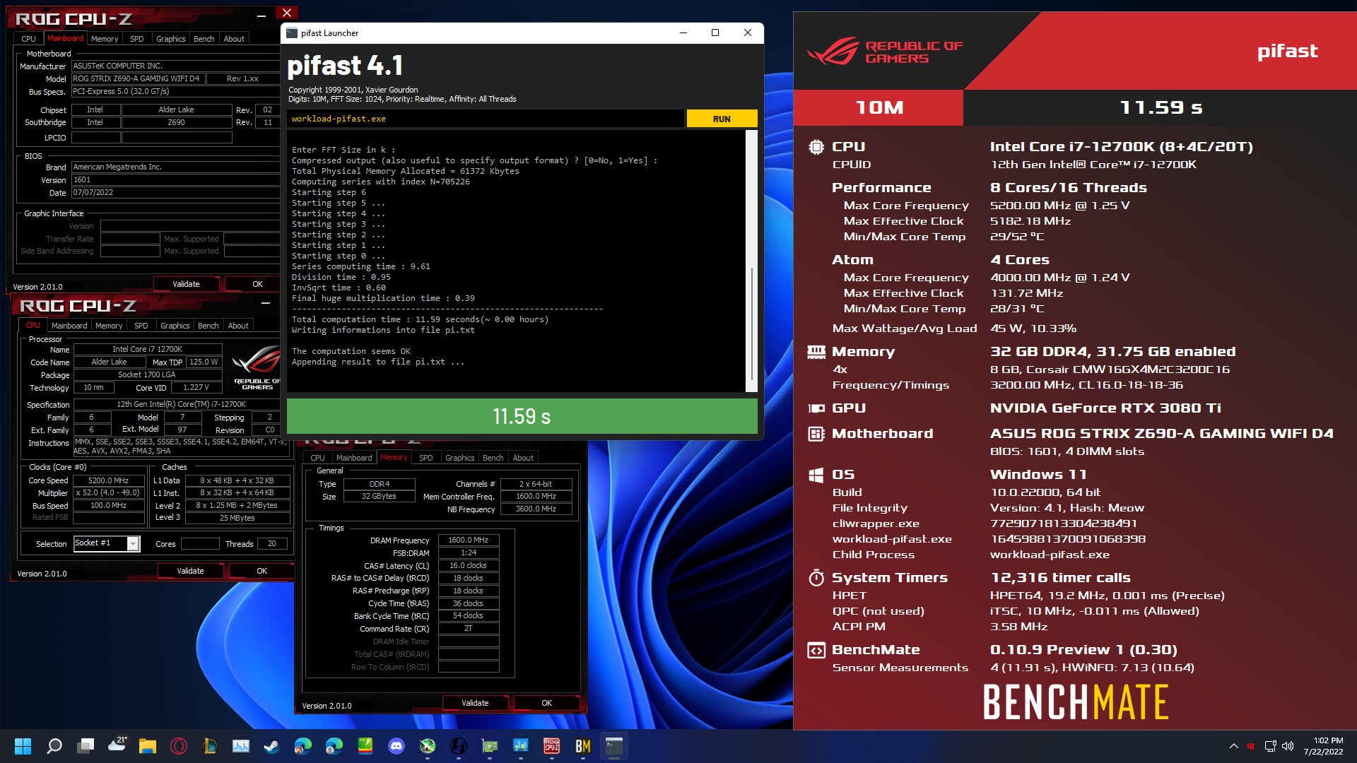The height and width of the screenshot is (763, 1357).
Task: Open network status tray icon
Action: coord(1270,746)
